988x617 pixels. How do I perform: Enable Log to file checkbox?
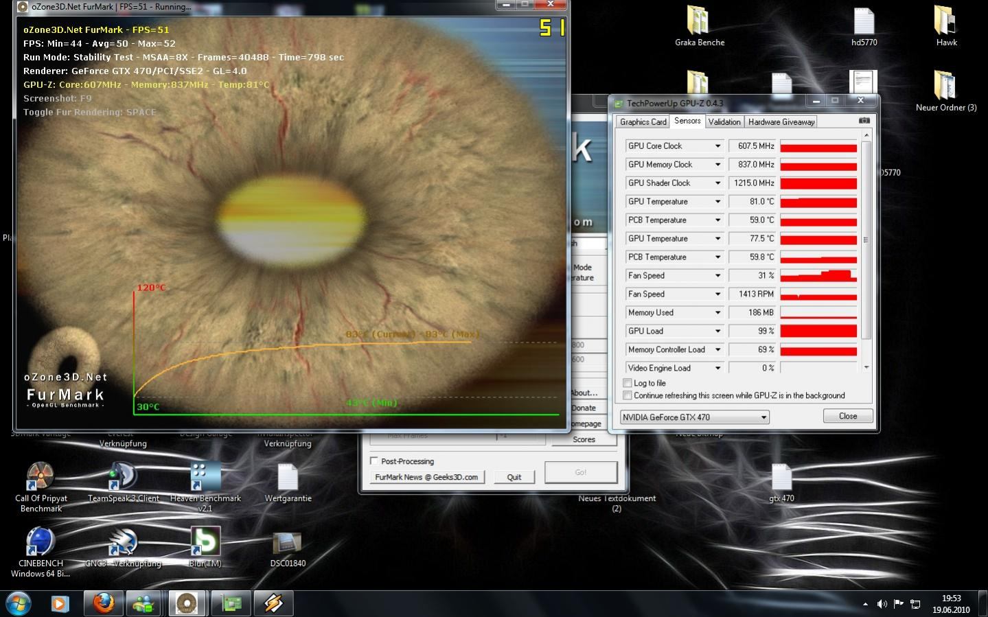627,383
